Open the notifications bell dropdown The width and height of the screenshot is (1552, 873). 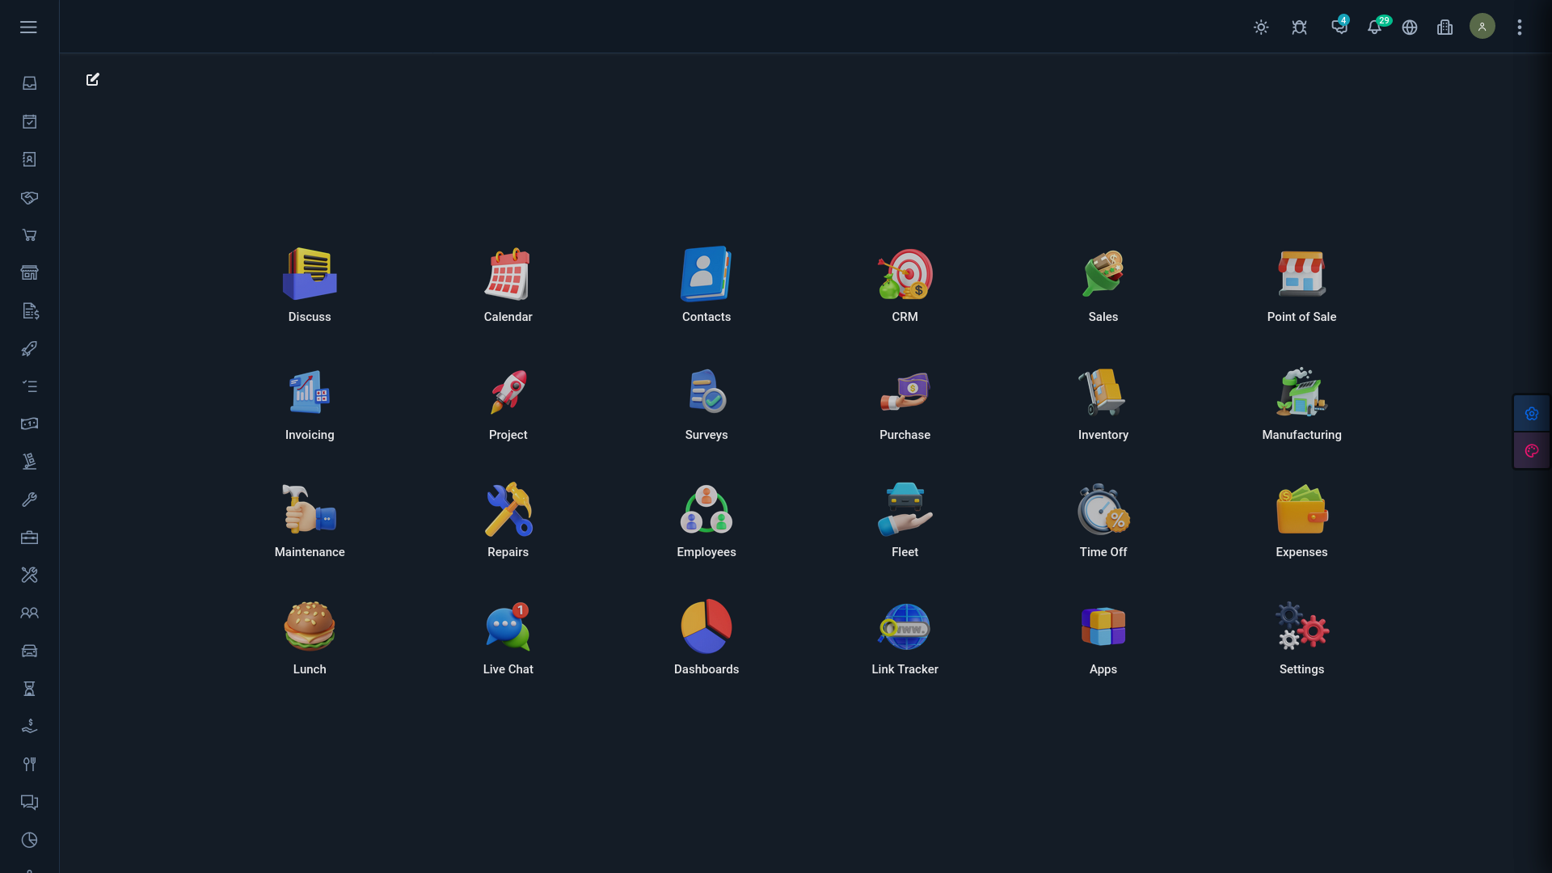(x=1374, y=27)
